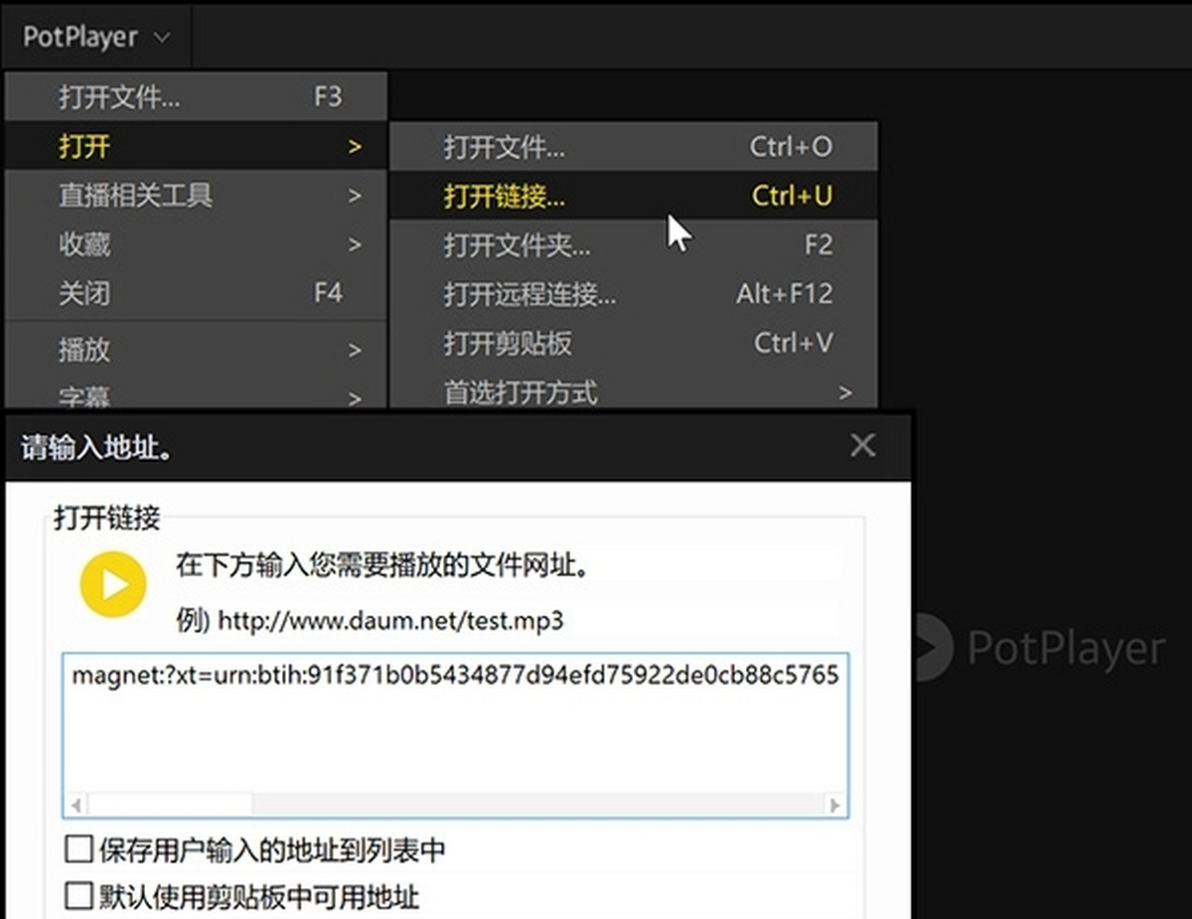Click the yellow play icon in dialog

click(x=114, y=584)
